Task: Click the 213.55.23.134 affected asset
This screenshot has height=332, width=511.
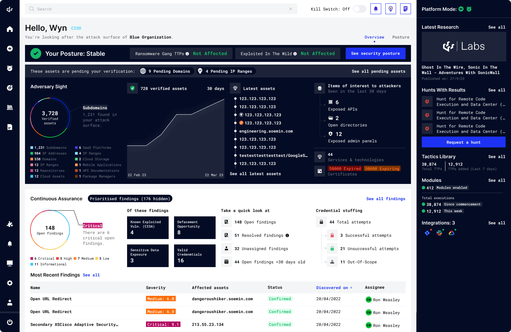Action: [x=208, y=325]
